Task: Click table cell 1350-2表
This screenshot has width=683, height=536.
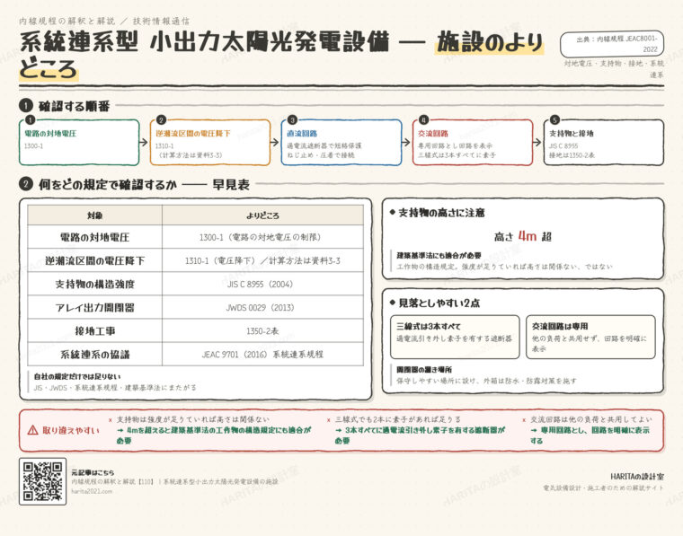Action: 262,331
